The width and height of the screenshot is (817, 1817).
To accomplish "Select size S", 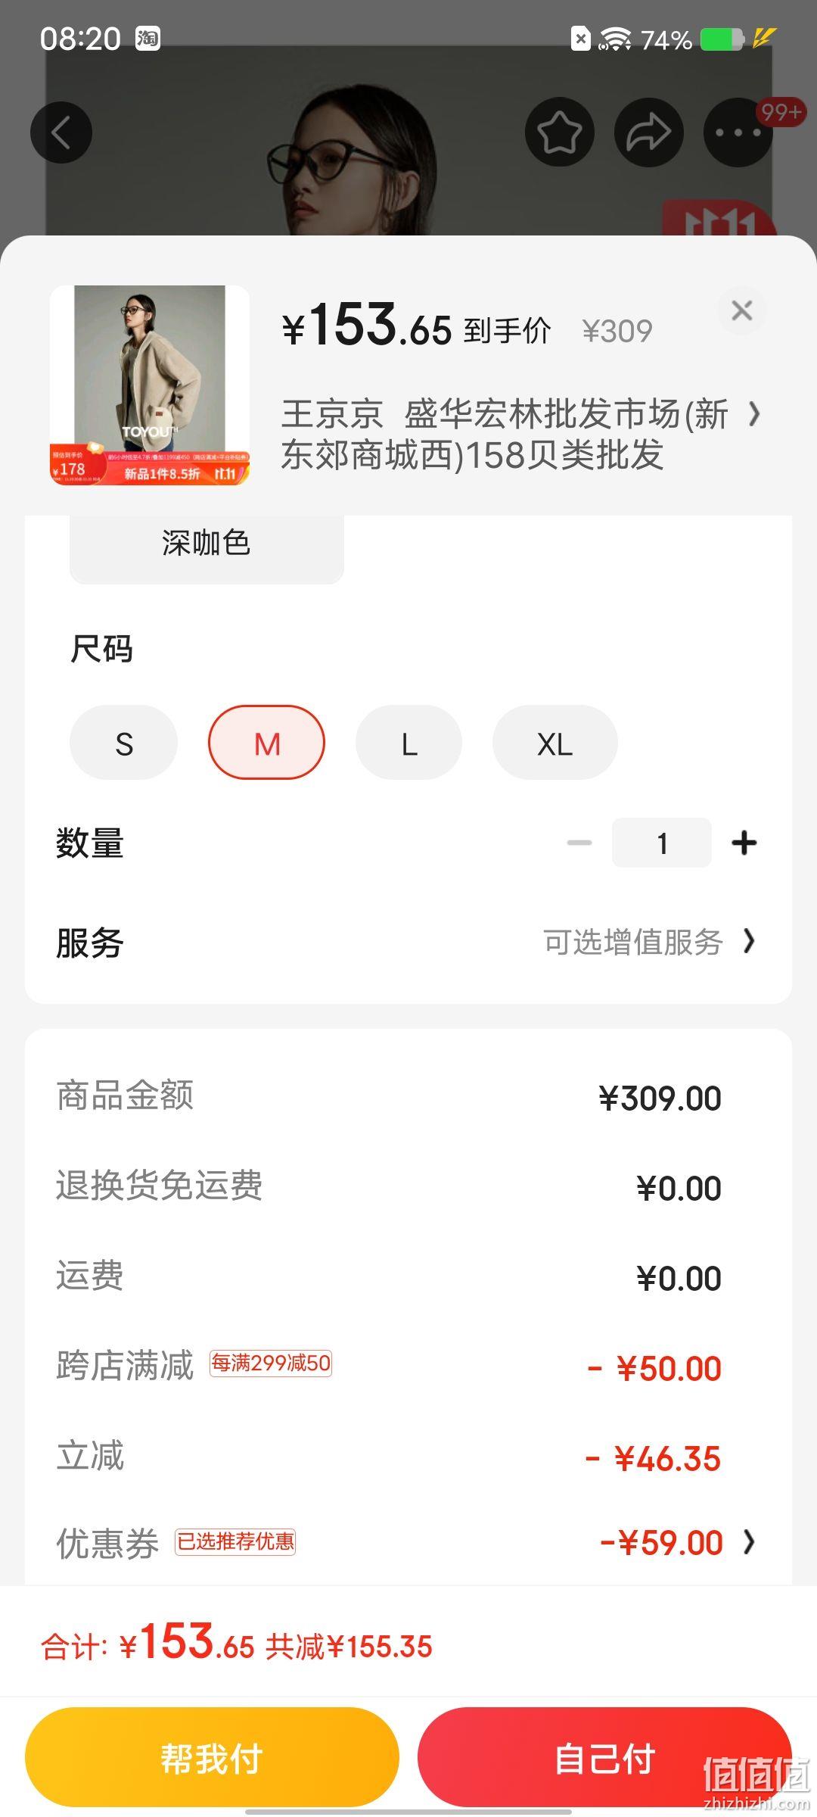I will pos(124,743).
